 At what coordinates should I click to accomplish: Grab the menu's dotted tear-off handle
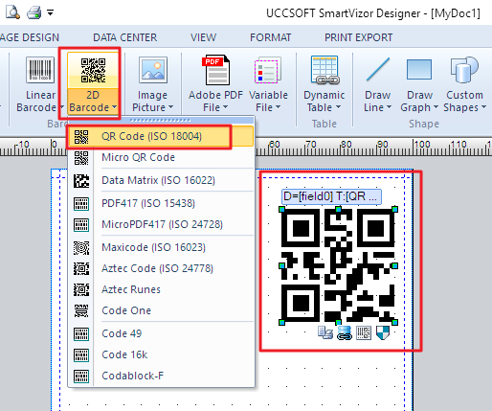(161, 120)
